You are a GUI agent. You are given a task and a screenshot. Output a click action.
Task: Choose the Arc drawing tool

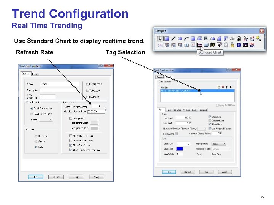coord(186,38)
